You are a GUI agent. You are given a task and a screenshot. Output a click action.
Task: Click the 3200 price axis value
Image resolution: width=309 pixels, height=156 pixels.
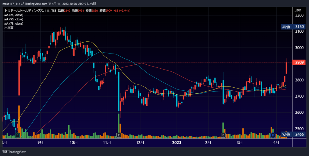(x=299, y=15)
